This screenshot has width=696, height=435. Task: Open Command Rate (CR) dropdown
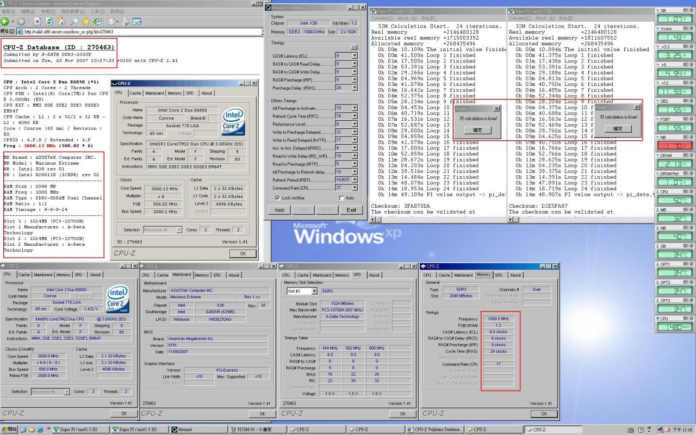coord(355,188)
